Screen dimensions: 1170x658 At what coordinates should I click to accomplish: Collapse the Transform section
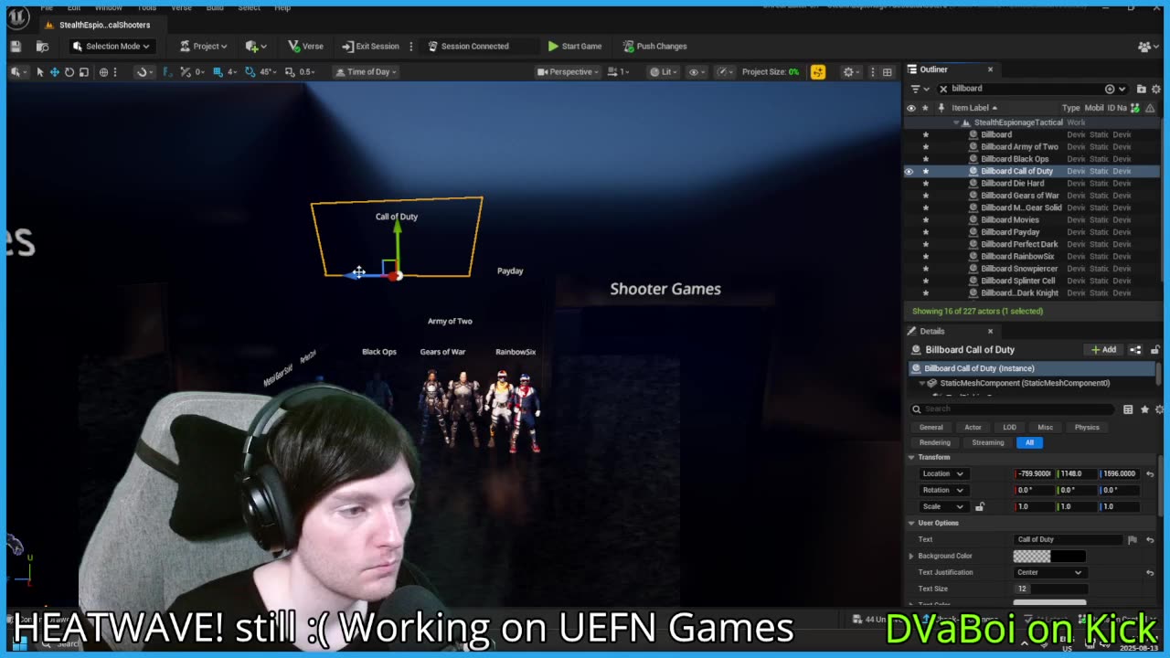[911, 457]
